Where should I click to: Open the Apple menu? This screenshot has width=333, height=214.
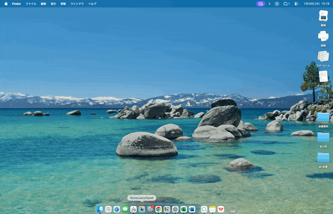6,4
